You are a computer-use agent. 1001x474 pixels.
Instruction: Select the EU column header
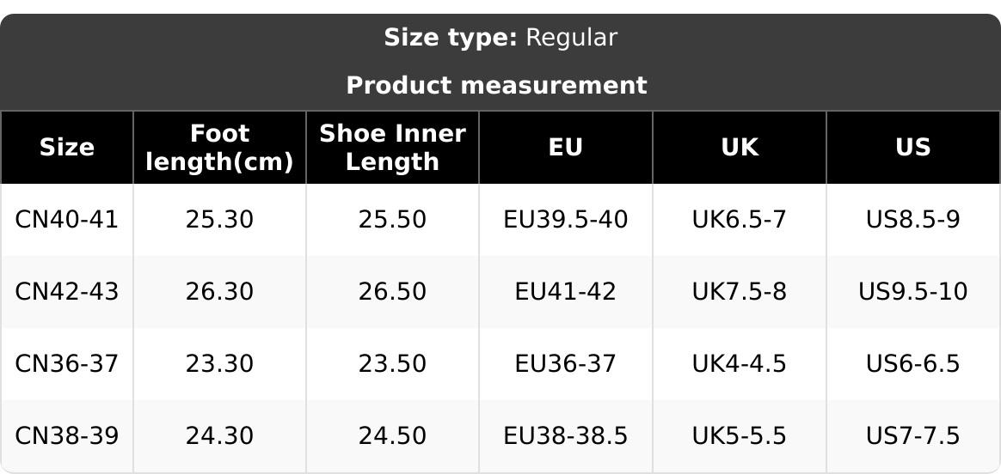tap(566, 148)
